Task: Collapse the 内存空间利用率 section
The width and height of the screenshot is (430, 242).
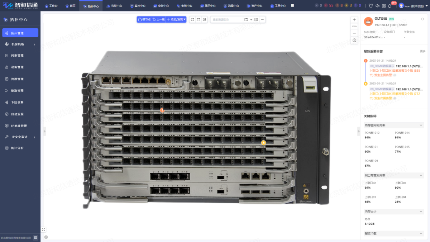Action: coord(394,125)
